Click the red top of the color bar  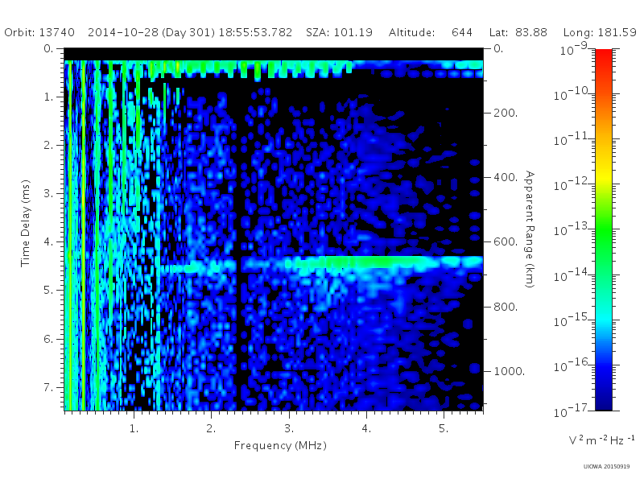tap(603, 56)
